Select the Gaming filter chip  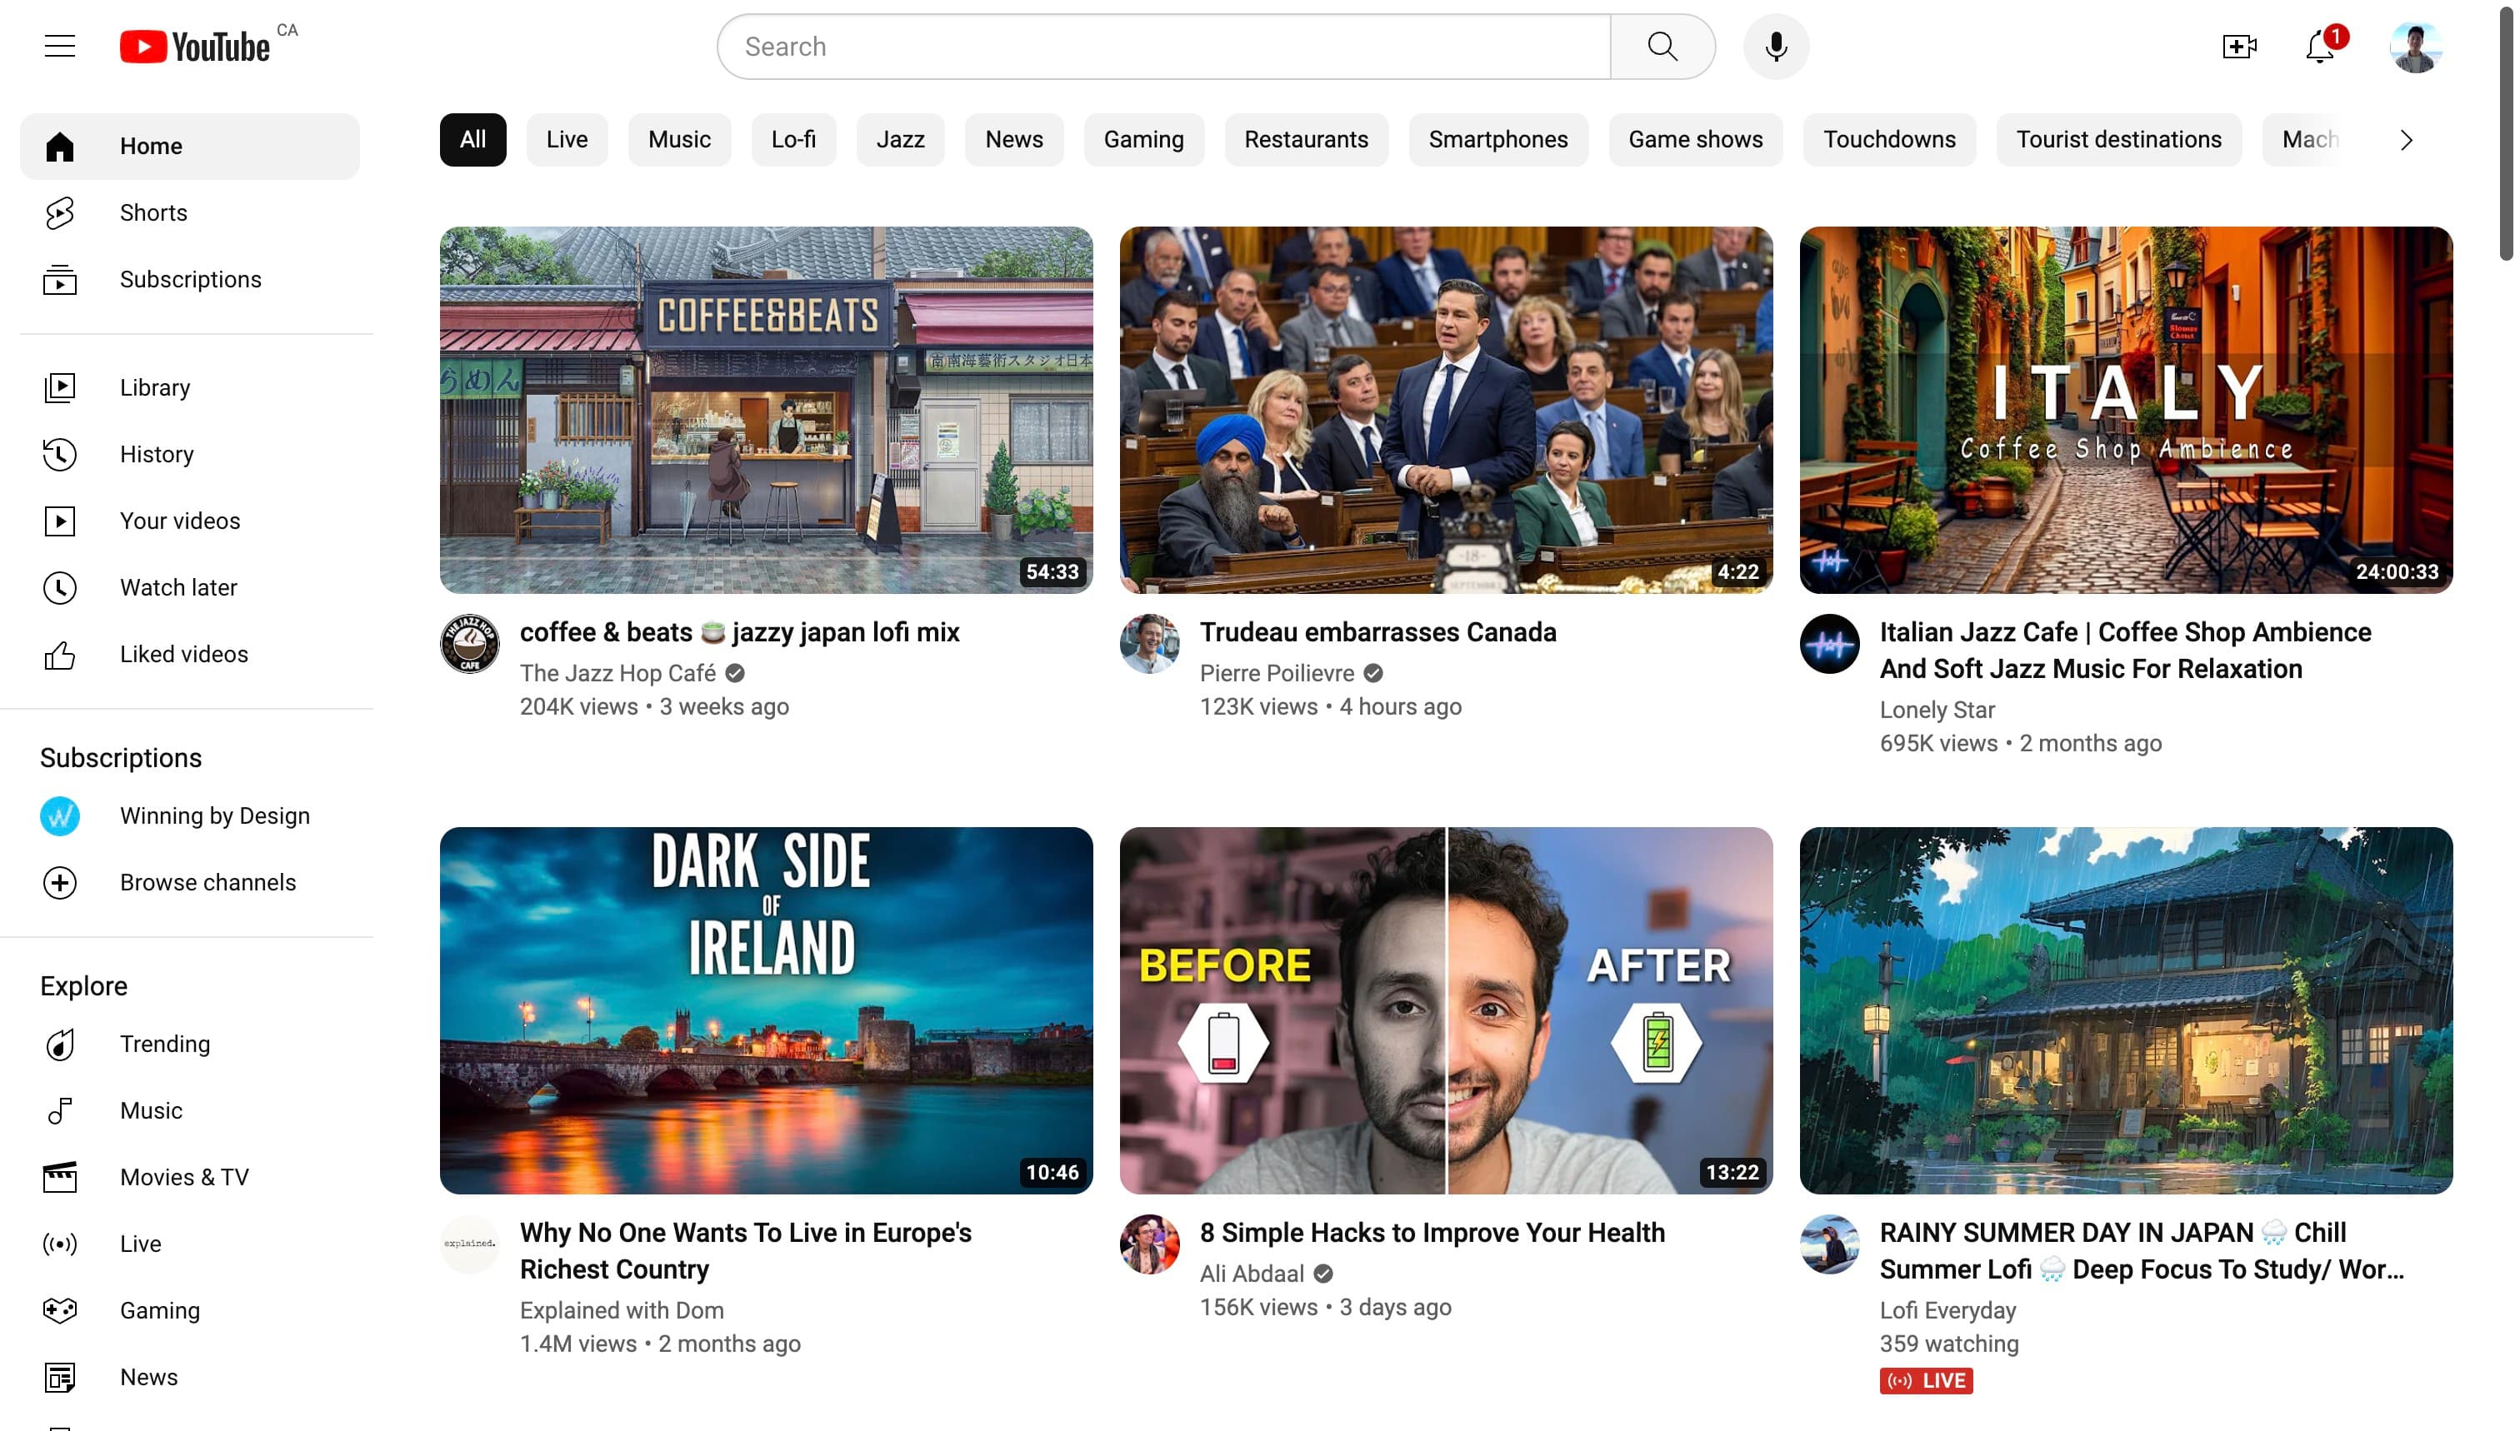pyautogui.click(x=1143, y=140)
